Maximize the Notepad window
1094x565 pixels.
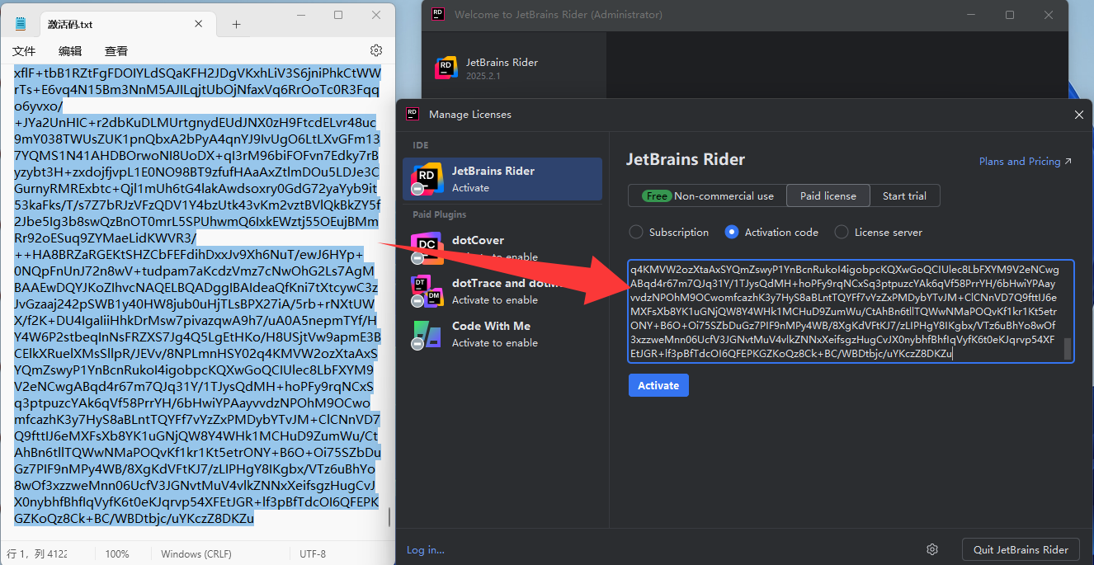(338, 15)
